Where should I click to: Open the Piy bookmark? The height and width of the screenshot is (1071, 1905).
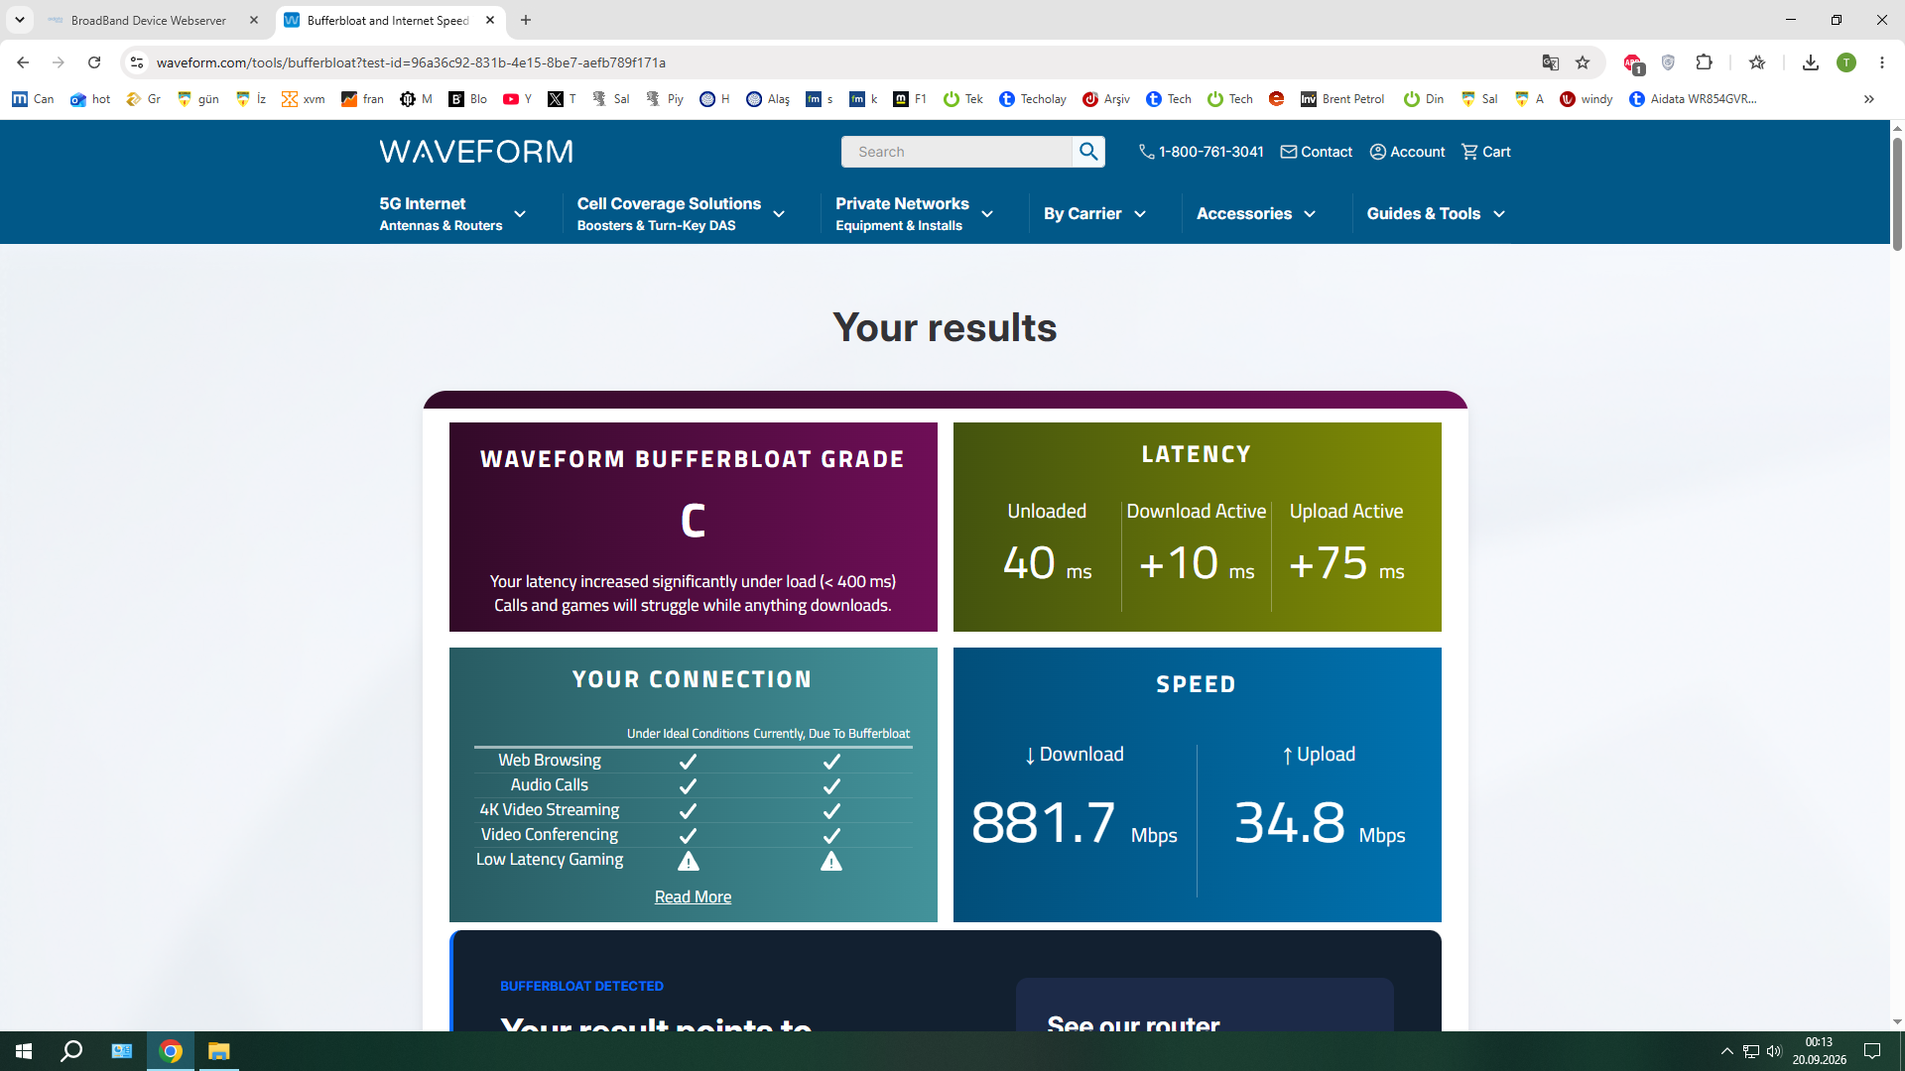pos(665,99)
